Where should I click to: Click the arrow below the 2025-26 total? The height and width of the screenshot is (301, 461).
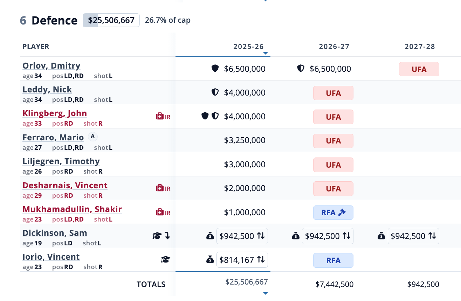coord(266,293)
